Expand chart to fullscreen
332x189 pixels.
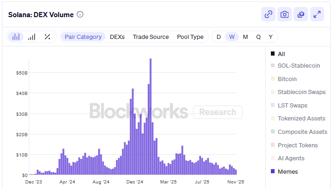tap(317, 14)
